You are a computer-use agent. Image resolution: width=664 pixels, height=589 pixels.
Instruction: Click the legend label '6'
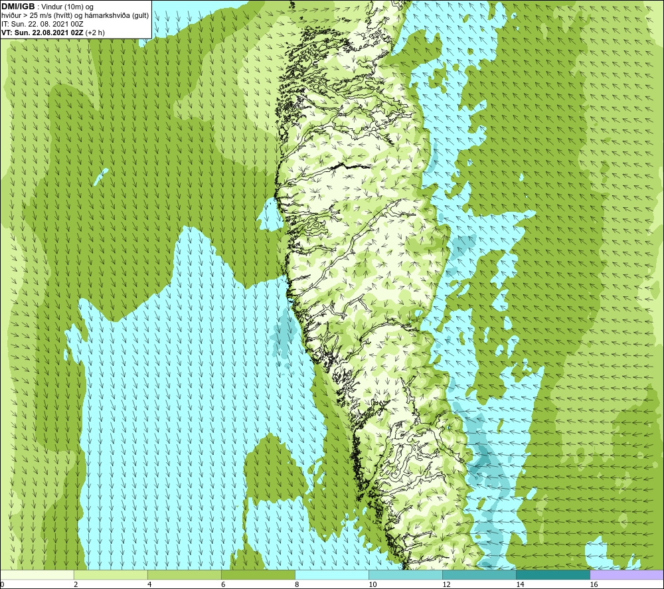click(223, 584)
